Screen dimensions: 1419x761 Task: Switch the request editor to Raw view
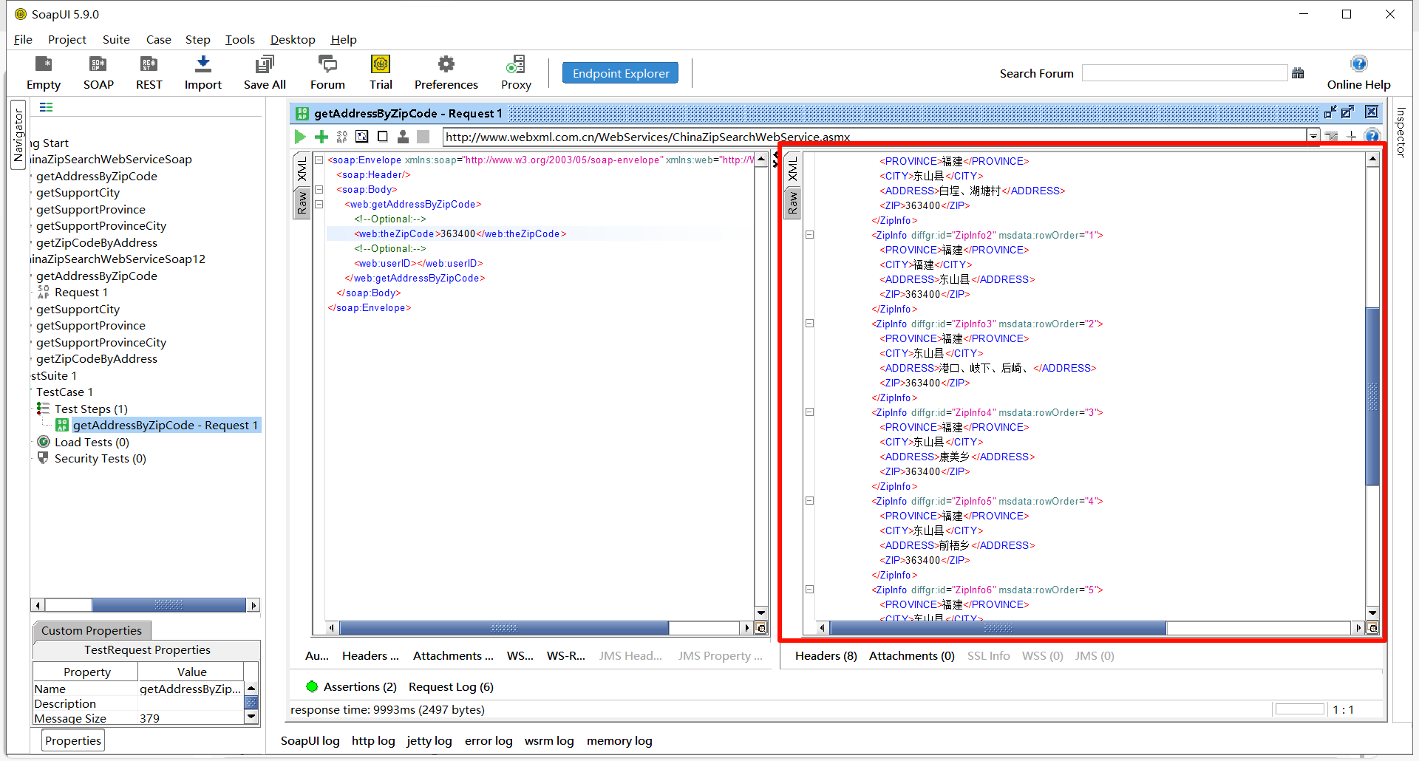pos(302,203)
